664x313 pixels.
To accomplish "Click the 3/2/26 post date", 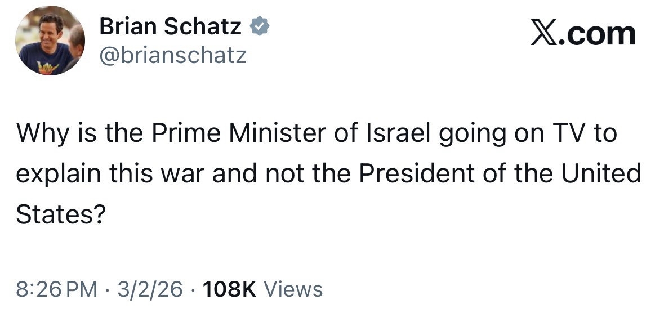I will click(x=150, y=289).
